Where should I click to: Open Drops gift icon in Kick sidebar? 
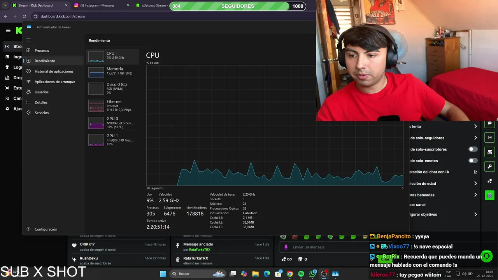click(x=7, y=77)
